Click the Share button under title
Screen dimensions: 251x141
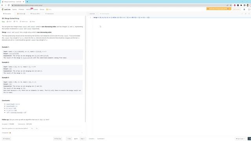(33, 22)
